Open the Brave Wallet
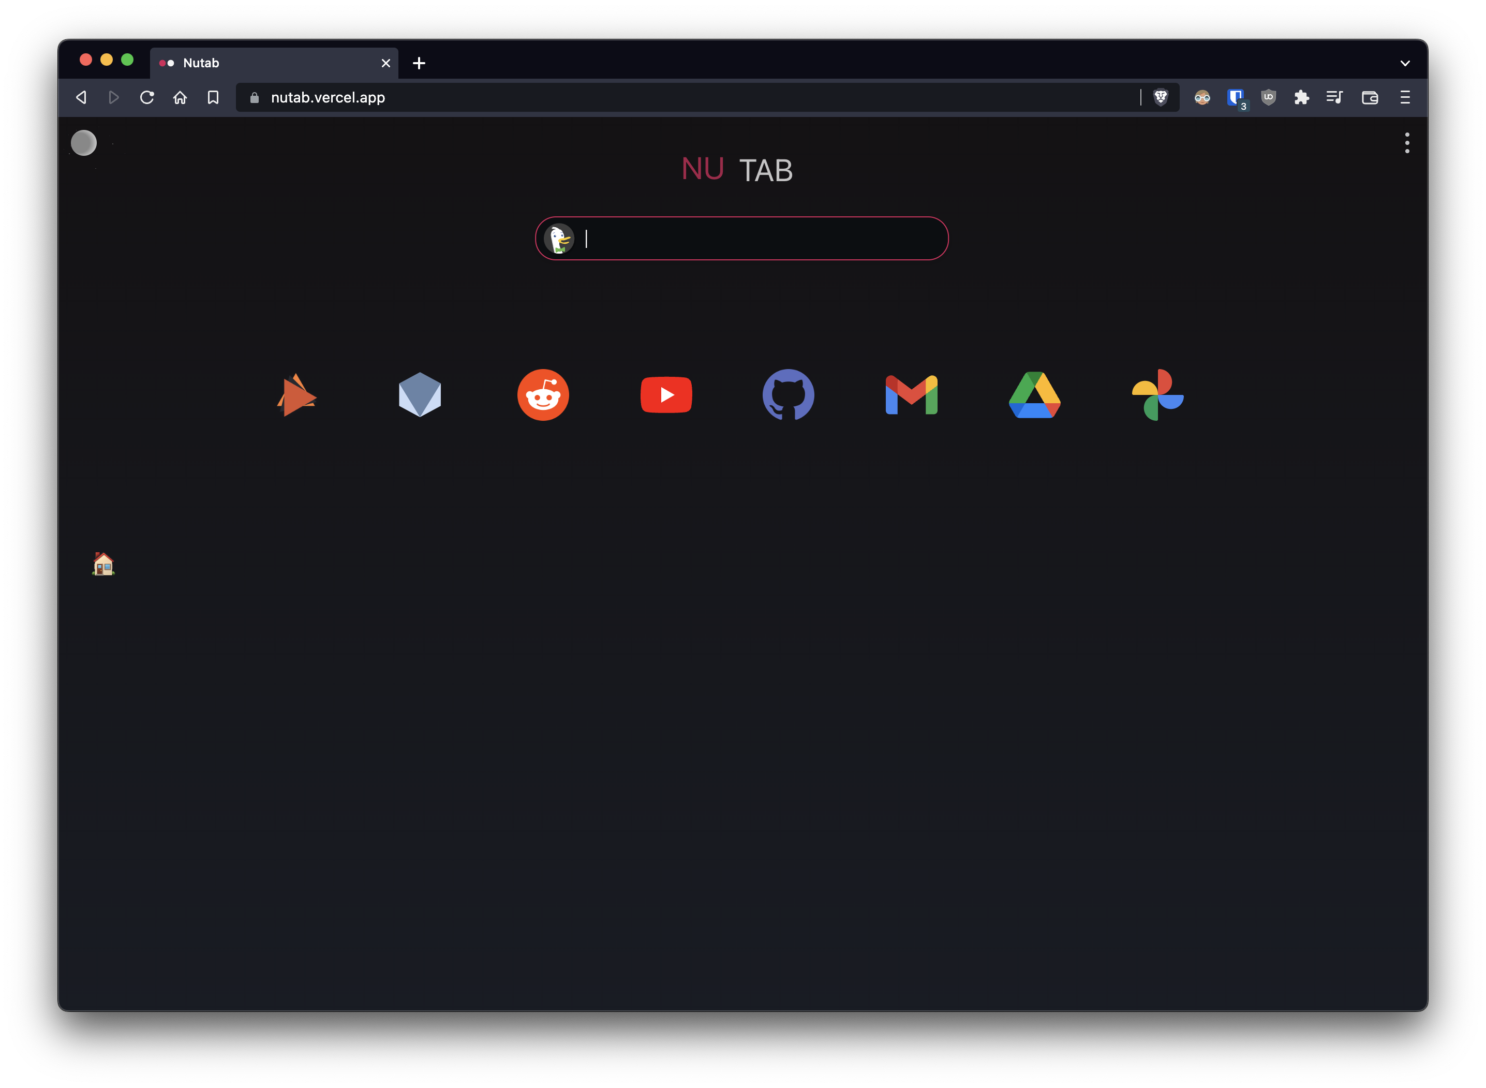1486x1088 pixels. coord(1370,97)
